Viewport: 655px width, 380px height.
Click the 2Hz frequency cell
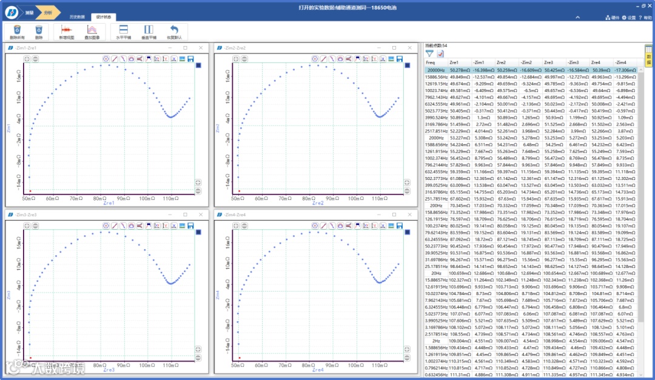tap(436, 341)
